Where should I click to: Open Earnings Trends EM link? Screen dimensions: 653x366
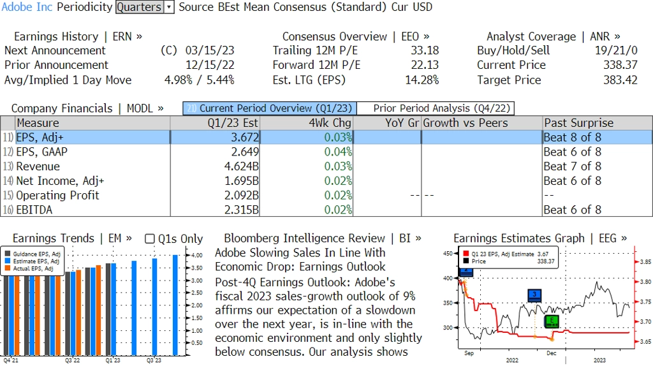point(72,238)
